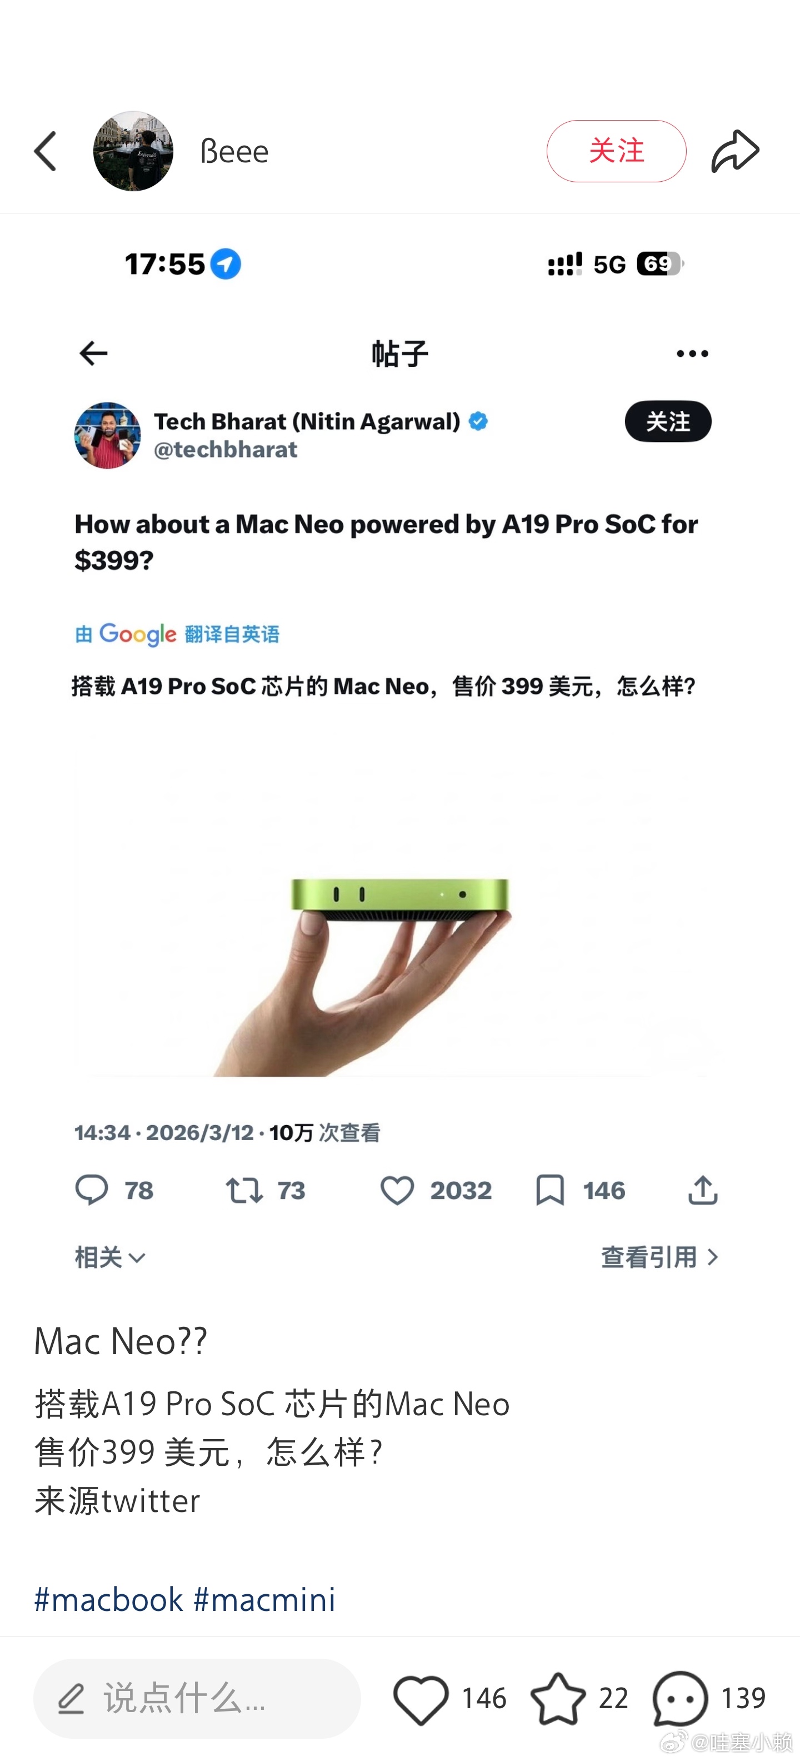Tap the Google translation source label
The image size is (800, 1761).
(177, 634)
